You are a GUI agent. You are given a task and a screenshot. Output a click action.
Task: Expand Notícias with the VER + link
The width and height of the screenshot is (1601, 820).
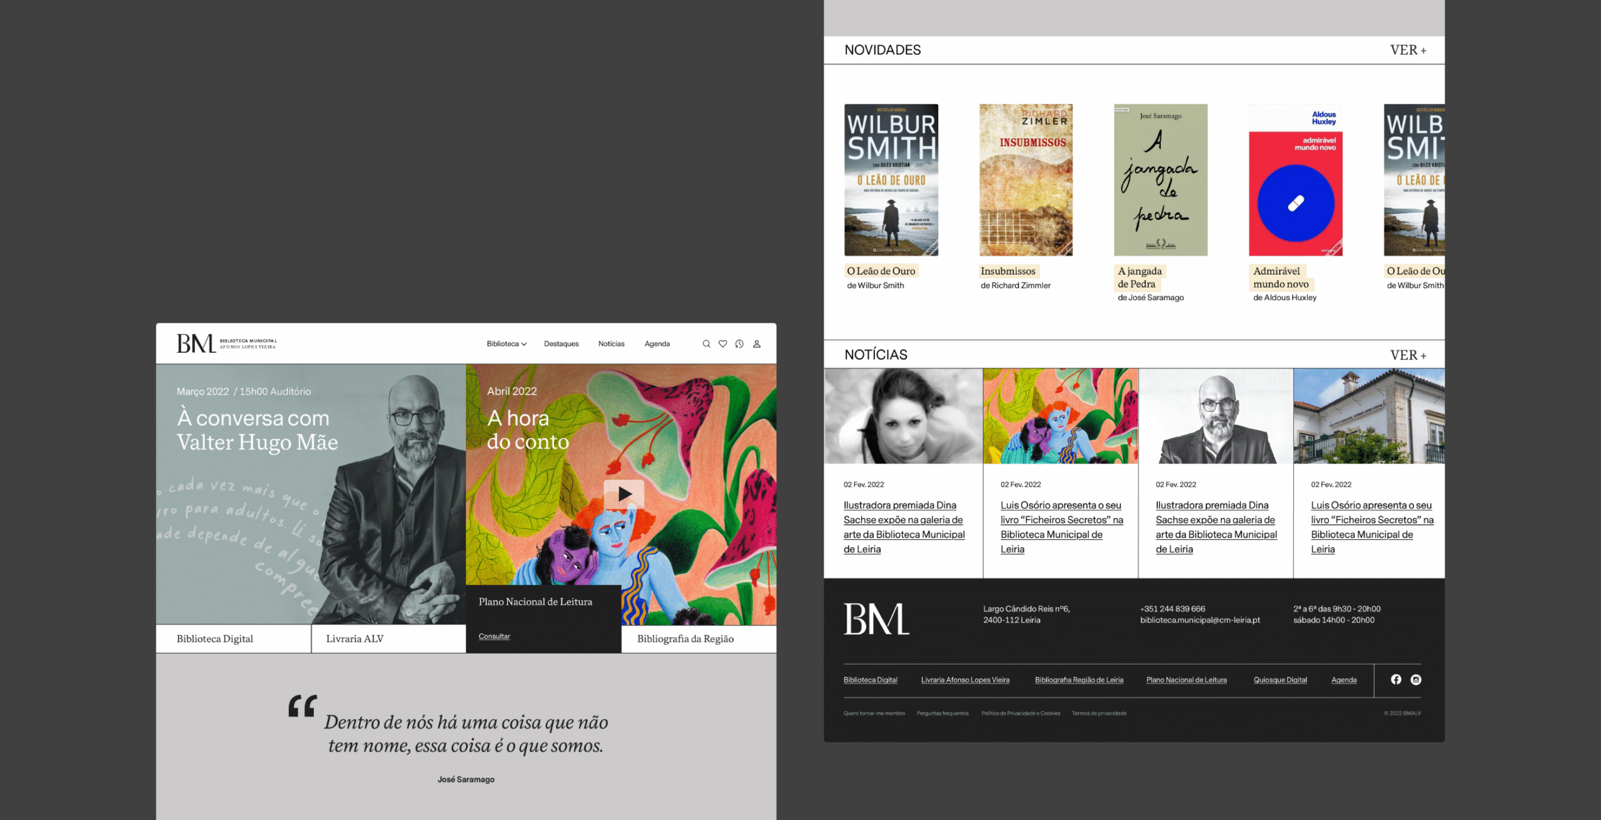tap(1408, 355)
